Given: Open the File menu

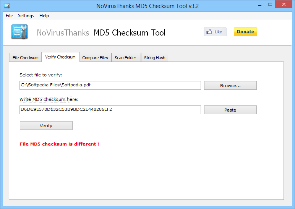Looking at the screenshot, I should (9, 16).
